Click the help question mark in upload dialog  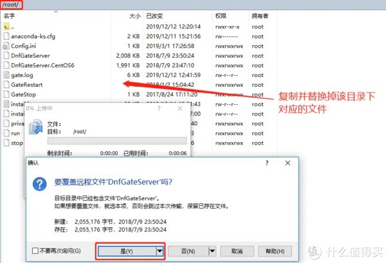159,109
